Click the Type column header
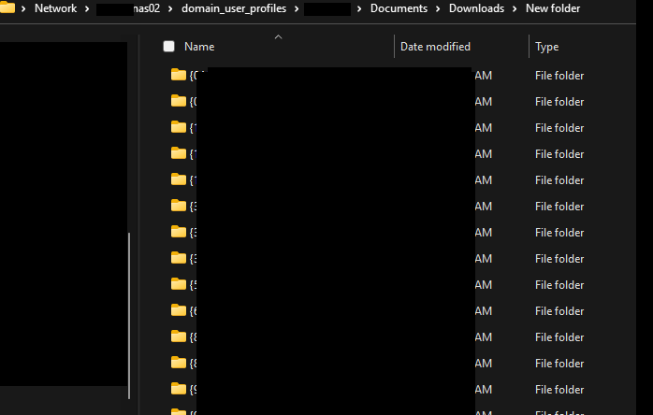 pos(546,47)
